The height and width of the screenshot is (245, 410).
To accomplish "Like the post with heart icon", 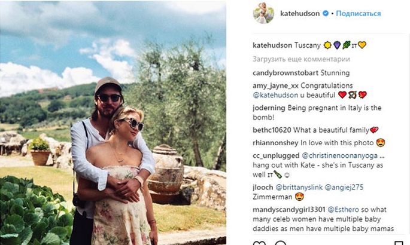I will pos(259,243).
